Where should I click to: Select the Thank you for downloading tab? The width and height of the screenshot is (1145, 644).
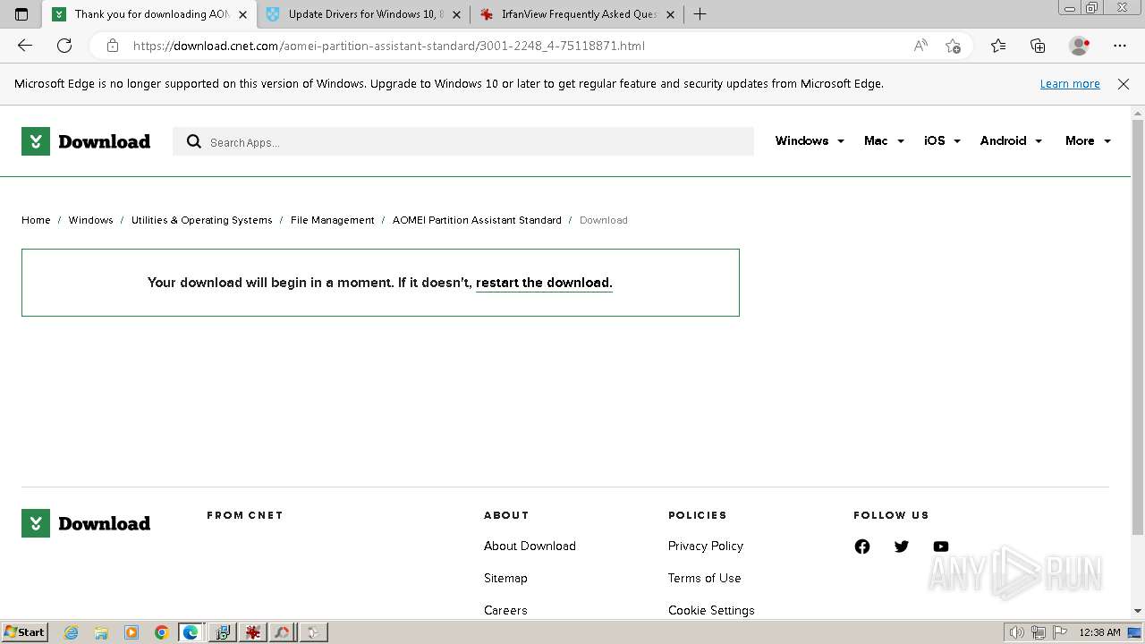click(x=150, y=14)
